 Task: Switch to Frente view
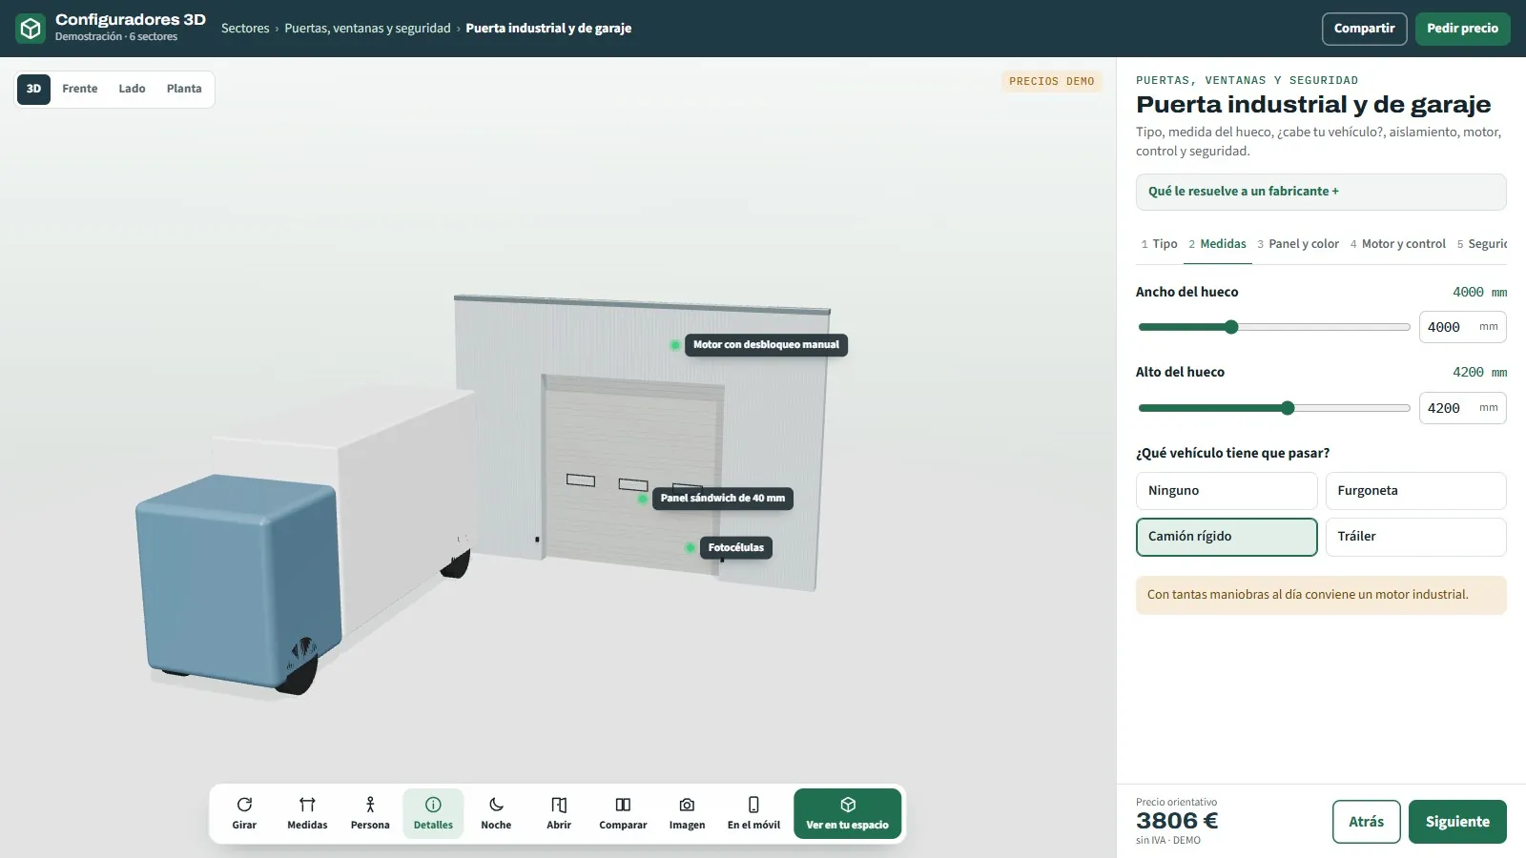pos(80,89)
